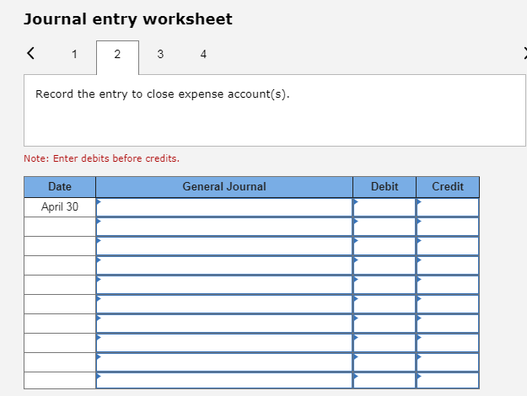Go to previous entry using left chevron

tap(30, 53)
